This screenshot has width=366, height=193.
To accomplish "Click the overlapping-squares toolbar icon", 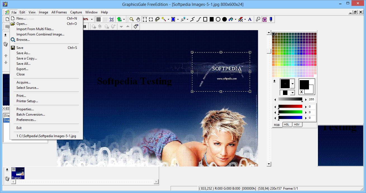I will click(x=258, y=19).
